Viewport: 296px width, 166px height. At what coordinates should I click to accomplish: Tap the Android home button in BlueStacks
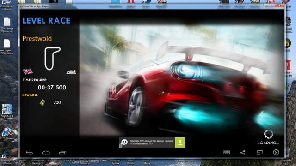[x=46, y=153]
